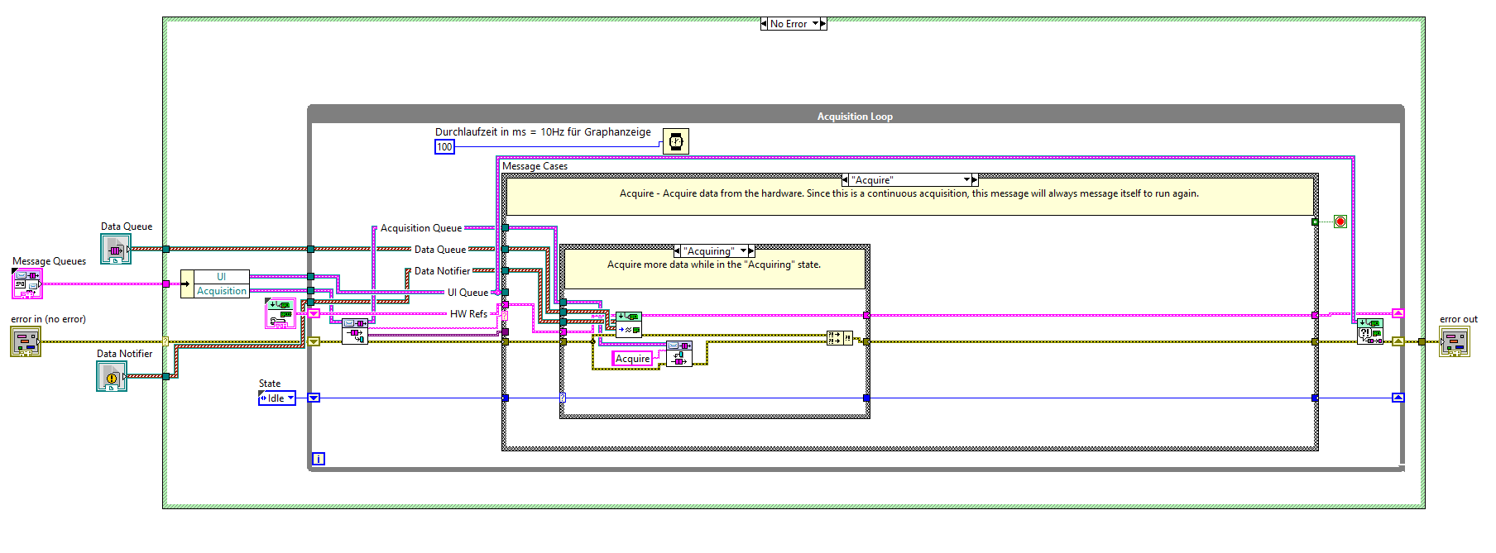
Task: Go to previous case before "Acquiring"
Action: pos(677,251)
